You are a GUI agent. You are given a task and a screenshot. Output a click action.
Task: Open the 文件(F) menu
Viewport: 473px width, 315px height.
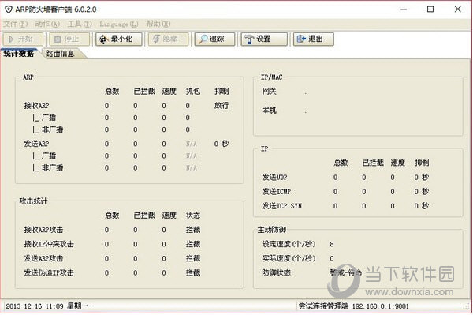tap(16, 24)
